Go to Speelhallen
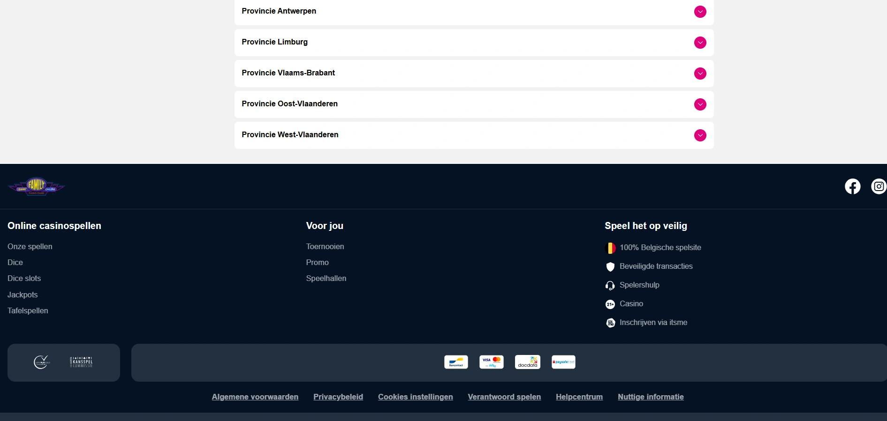This screenshot has width=887, height=421. (x=326, y=278)
